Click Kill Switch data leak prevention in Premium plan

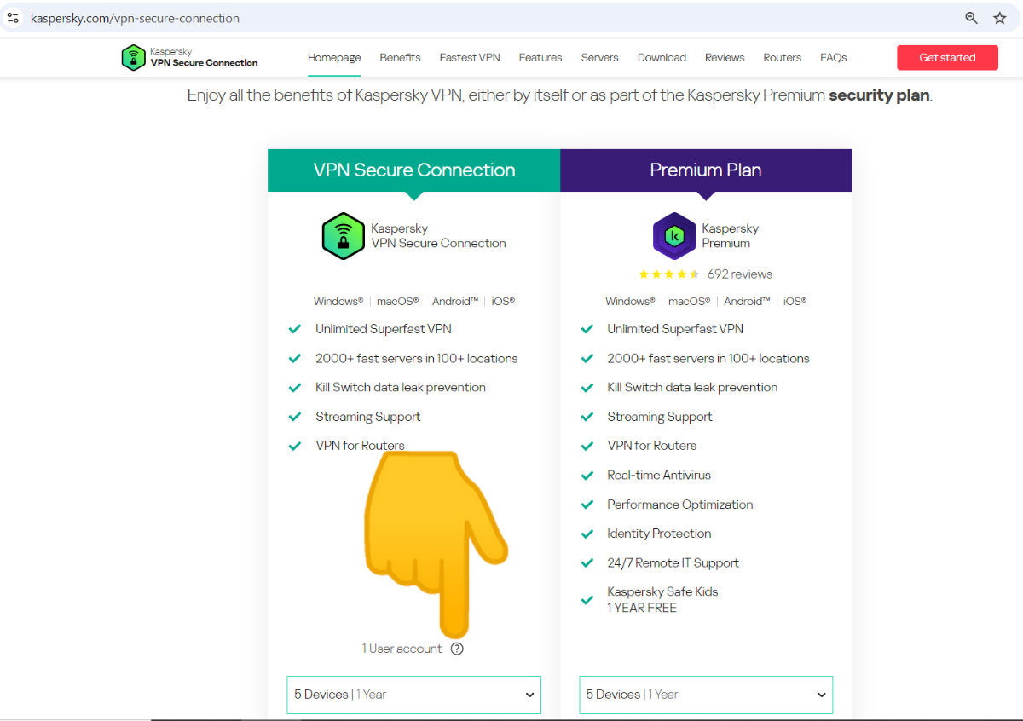tap(692, 387)
